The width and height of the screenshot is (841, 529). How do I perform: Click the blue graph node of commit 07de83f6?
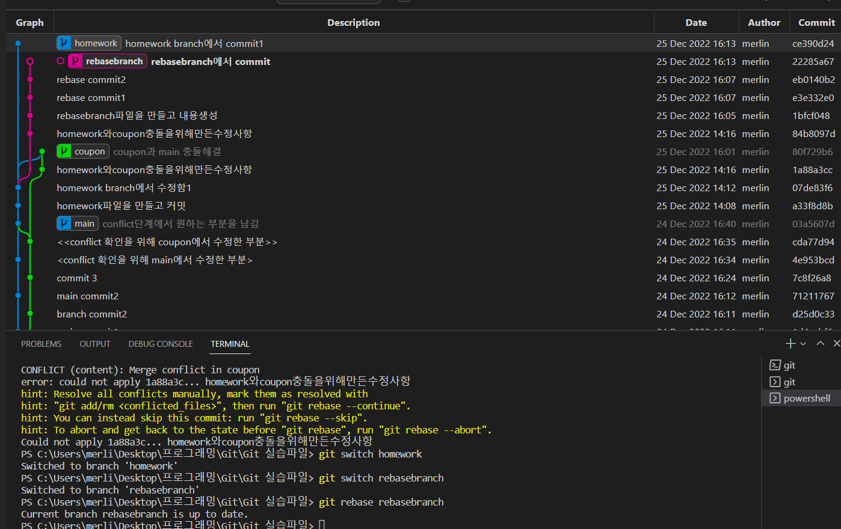18,188
